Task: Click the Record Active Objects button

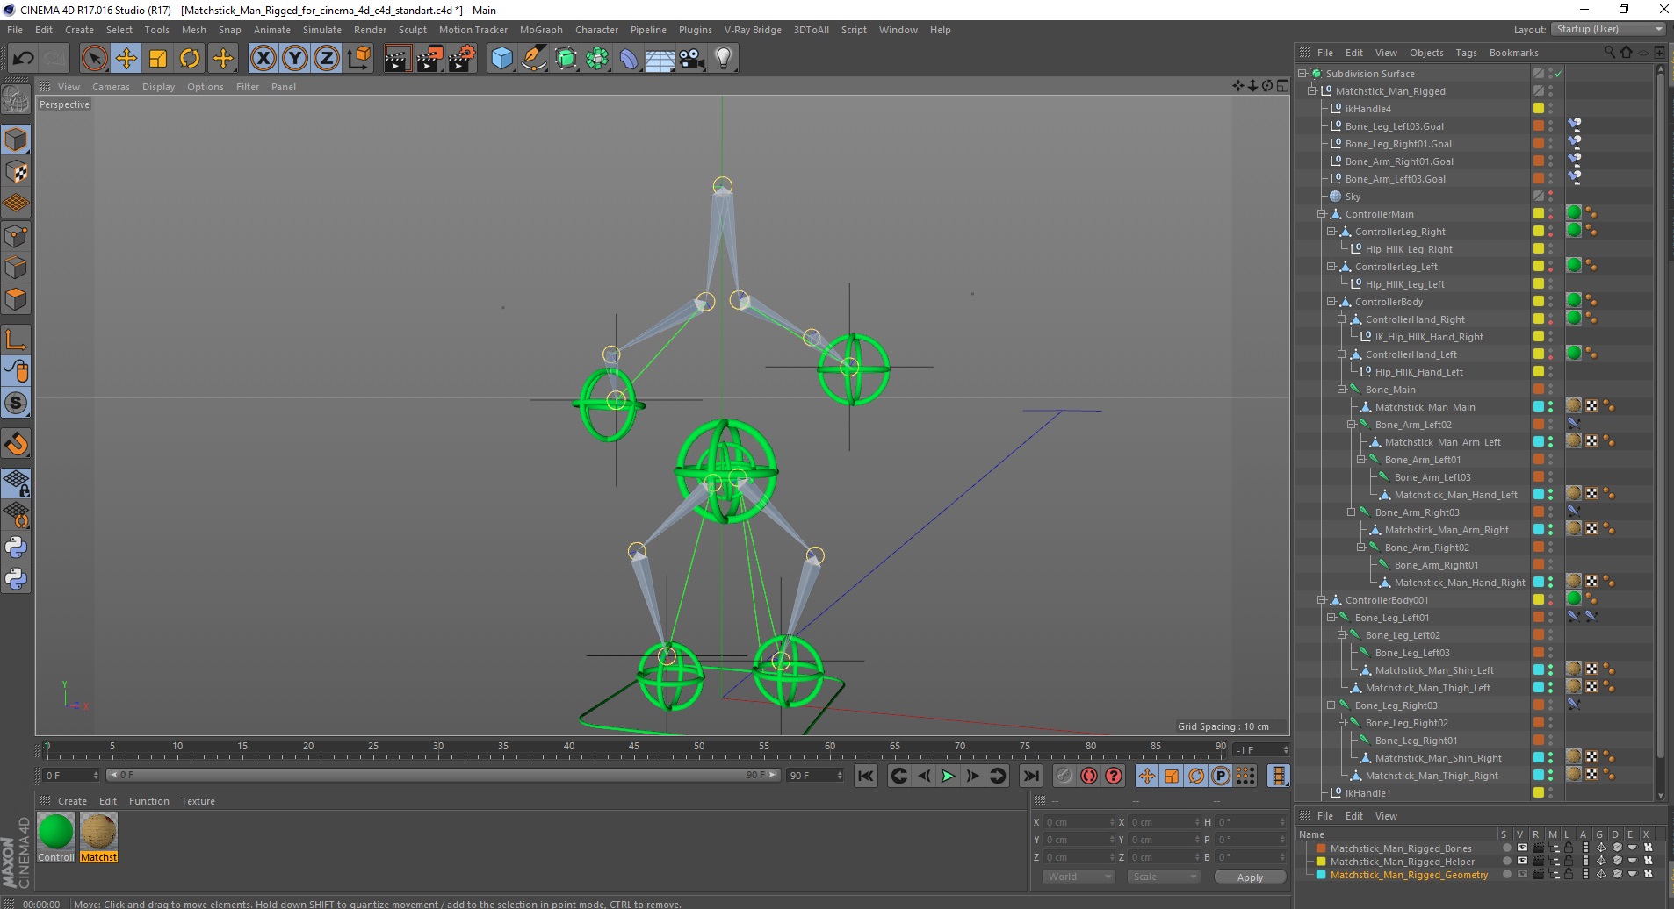Action: pyautogui.click(x=1064, y=776)
